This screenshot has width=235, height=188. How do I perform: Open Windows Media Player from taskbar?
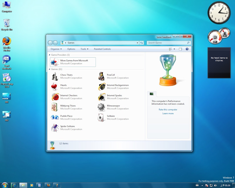[32, 185]
